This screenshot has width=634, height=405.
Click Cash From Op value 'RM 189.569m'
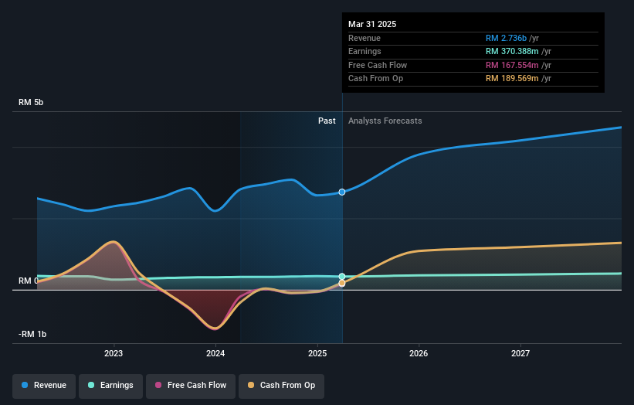point(512,79)
